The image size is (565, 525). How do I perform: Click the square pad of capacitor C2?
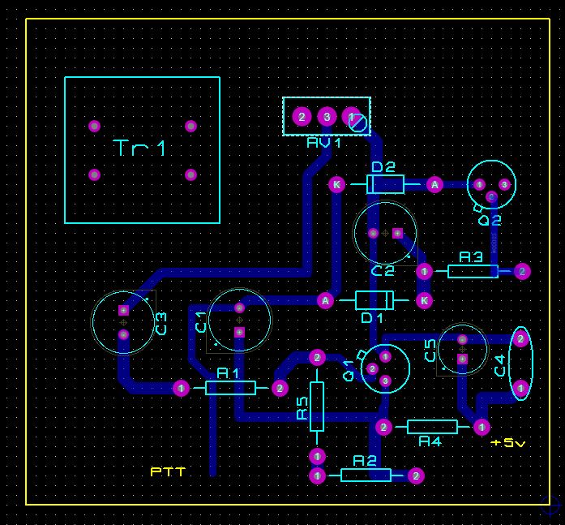click(x=397, y=234)
